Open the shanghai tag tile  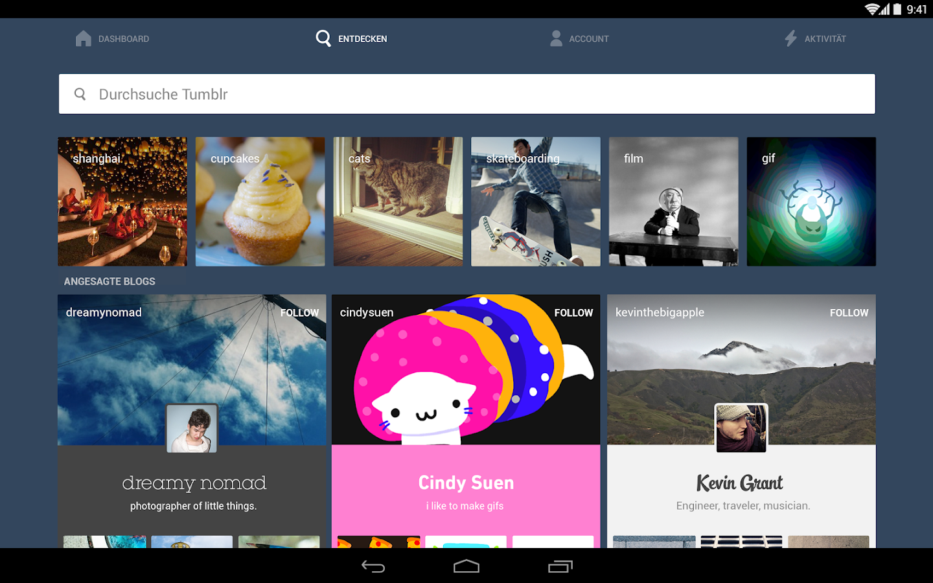(122, 201)
